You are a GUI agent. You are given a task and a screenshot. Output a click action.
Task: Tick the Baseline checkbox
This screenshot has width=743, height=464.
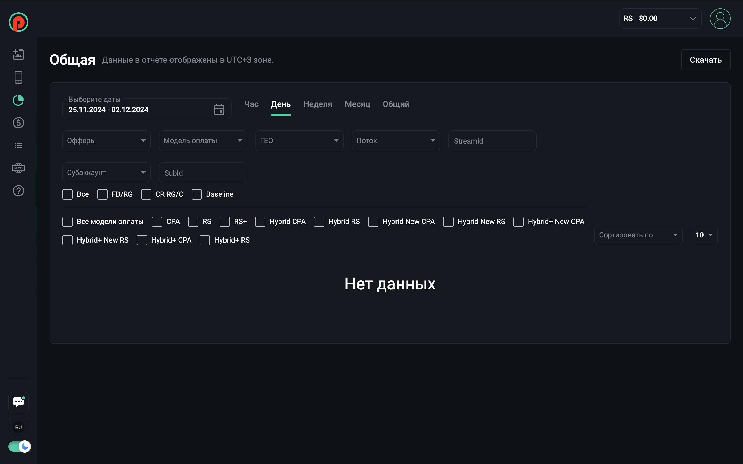tap(197, 194)
